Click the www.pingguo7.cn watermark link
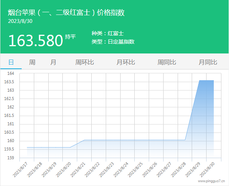 point(211,182)
